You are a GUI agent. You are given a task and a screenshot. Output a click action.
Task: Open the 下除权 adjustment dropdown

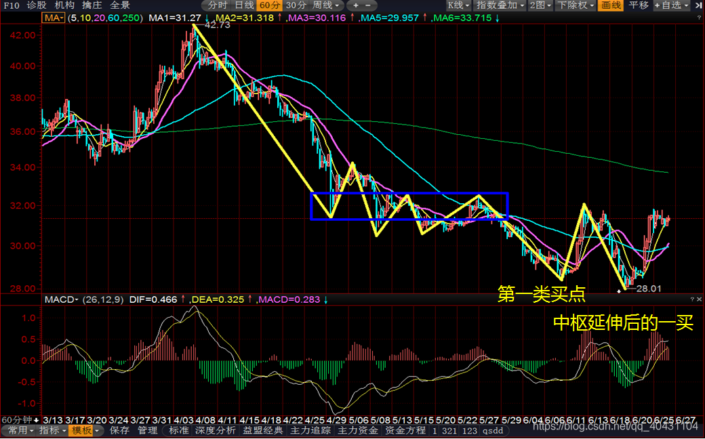click(x=576, y=5)
